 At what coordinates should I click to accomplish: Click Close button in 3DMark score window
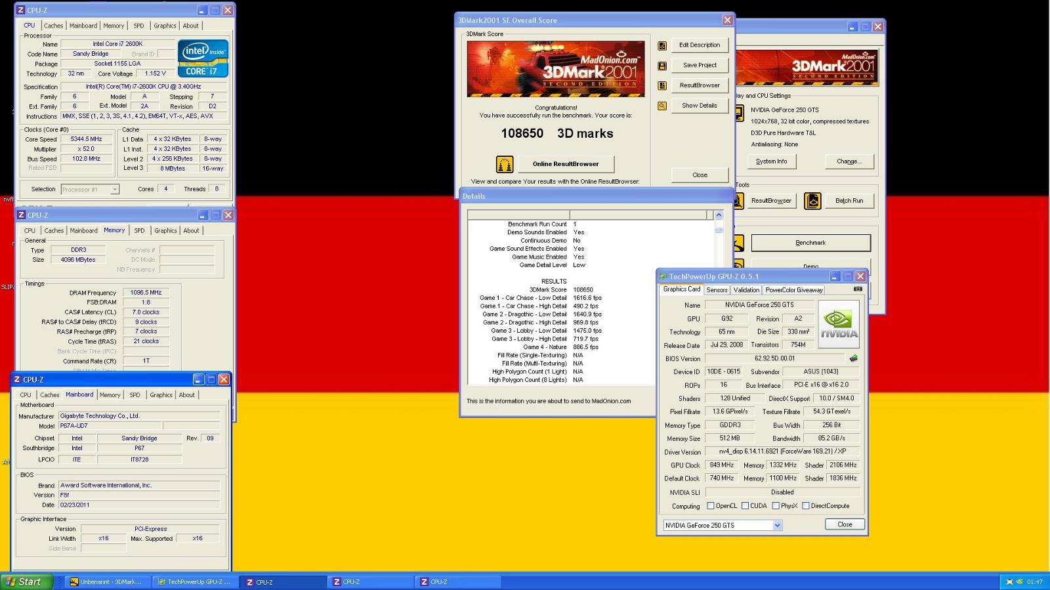tap(700, 175)
